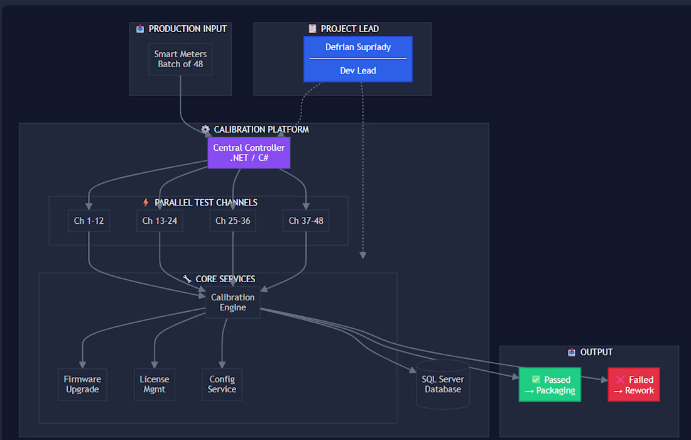Select the Ch 37-48 channel node

[306, 221]
